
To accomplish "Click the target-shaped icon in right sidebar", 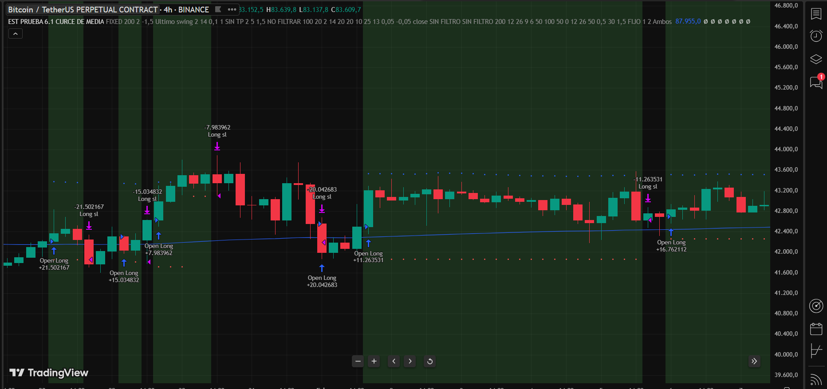I will pos(816,306).
